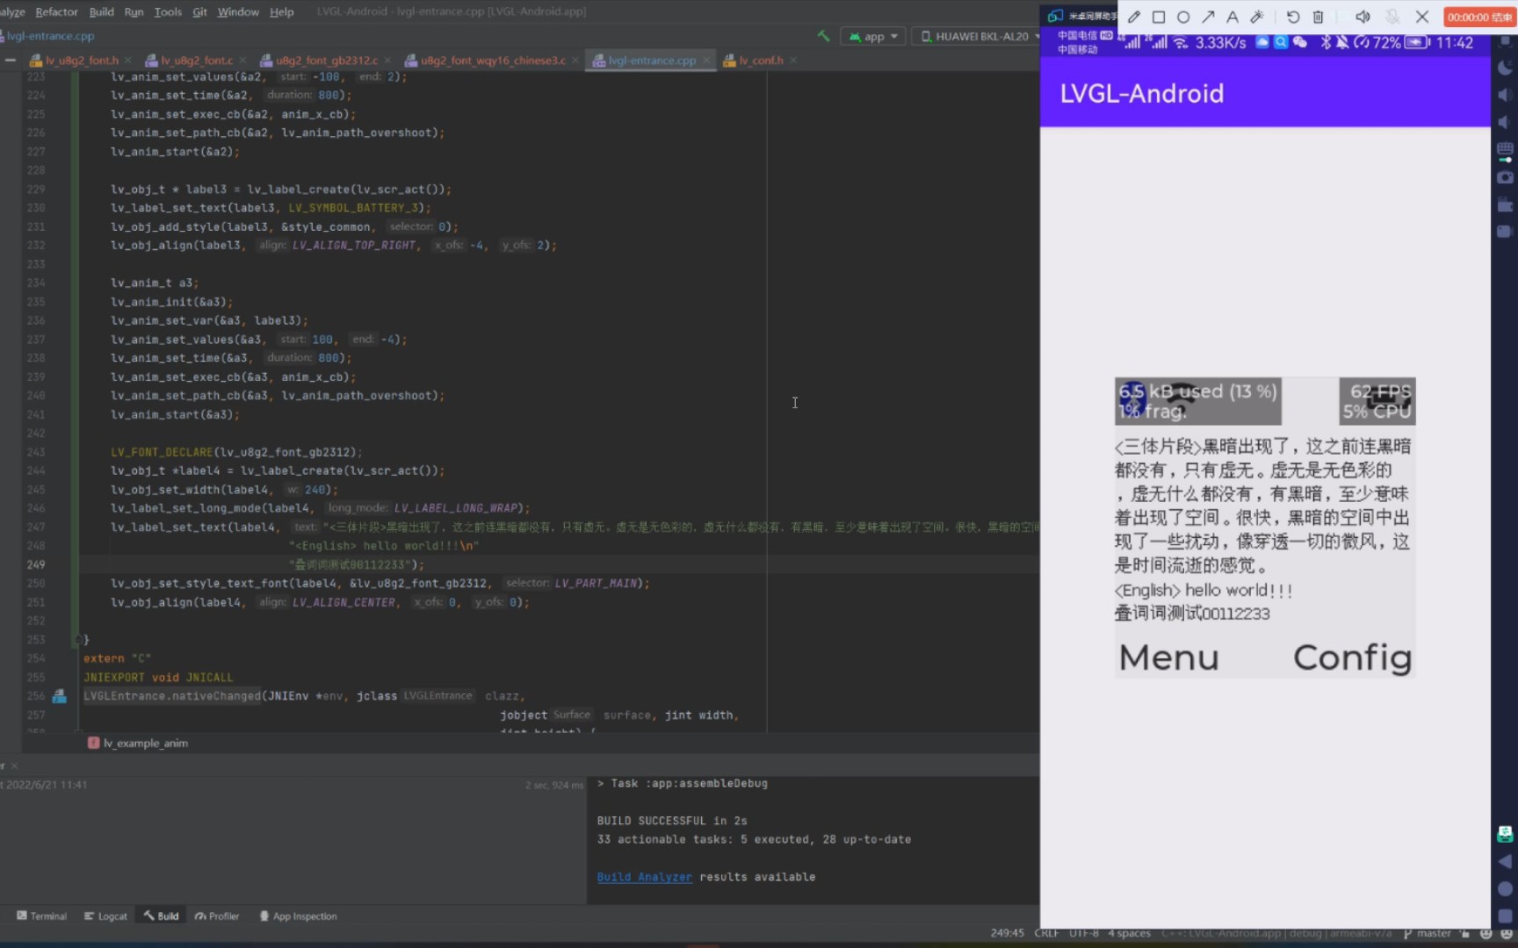1518x948 pixels.
Task: Open the green file transfer icon
Action: click(1505, 834)
